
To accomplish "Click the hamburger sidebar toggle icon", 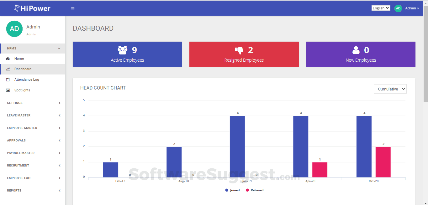I will coord(73,8).
